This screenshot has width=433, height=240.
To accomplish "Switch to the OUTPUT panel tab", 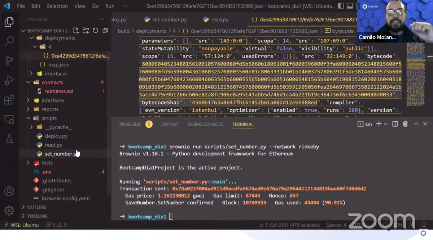I will [170, 124].
